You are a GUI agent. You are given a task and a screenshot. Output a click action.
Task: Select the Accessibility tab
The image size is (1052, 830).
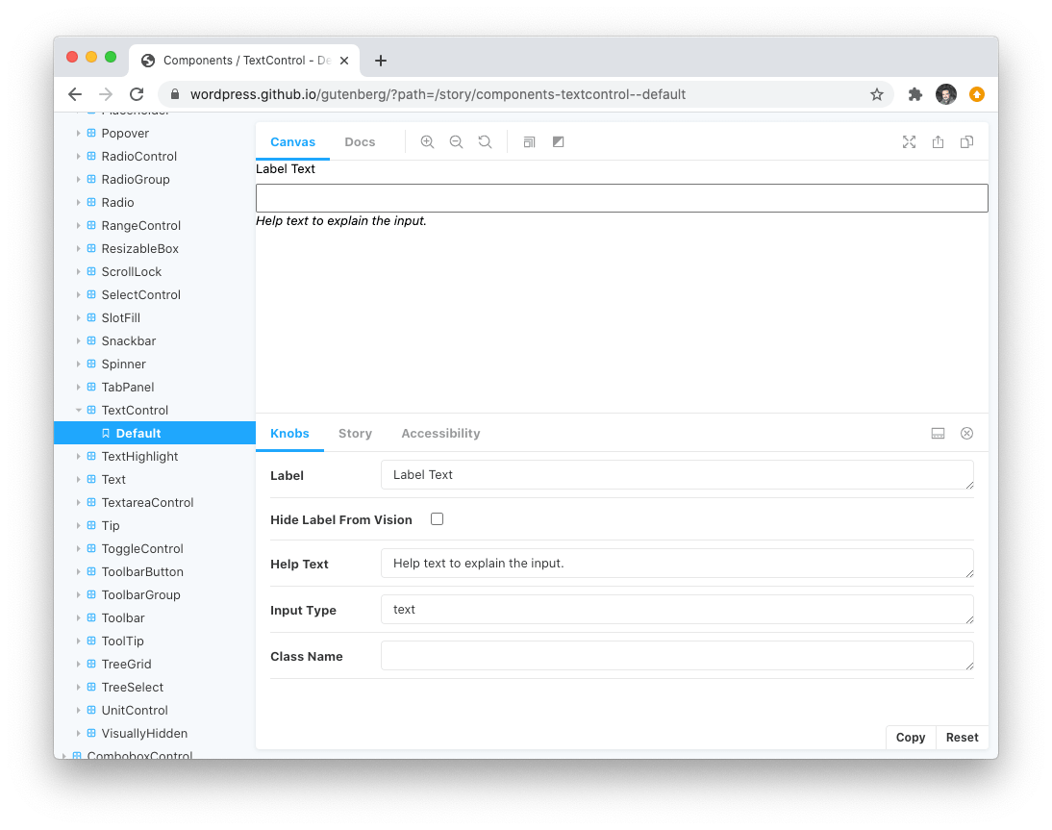click(x=440, y=434)
